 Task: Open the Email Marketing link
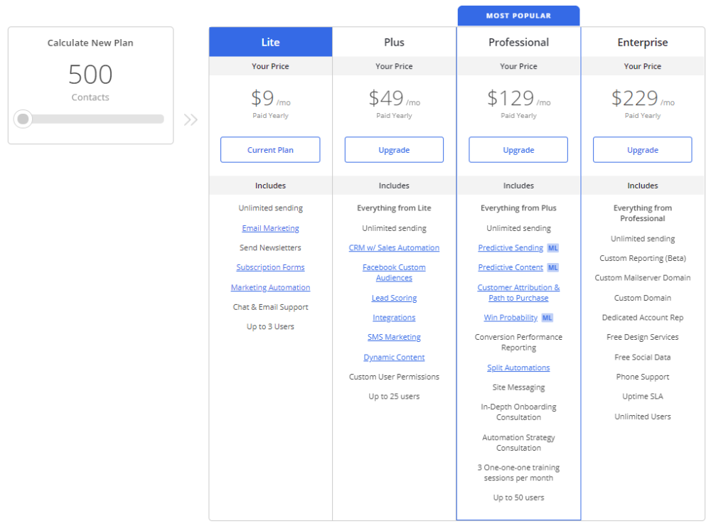(270, 228)
